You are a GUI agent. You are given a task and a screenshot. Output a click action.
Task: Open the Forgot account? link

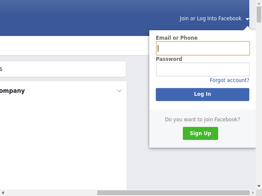click(x=230, y=80)
